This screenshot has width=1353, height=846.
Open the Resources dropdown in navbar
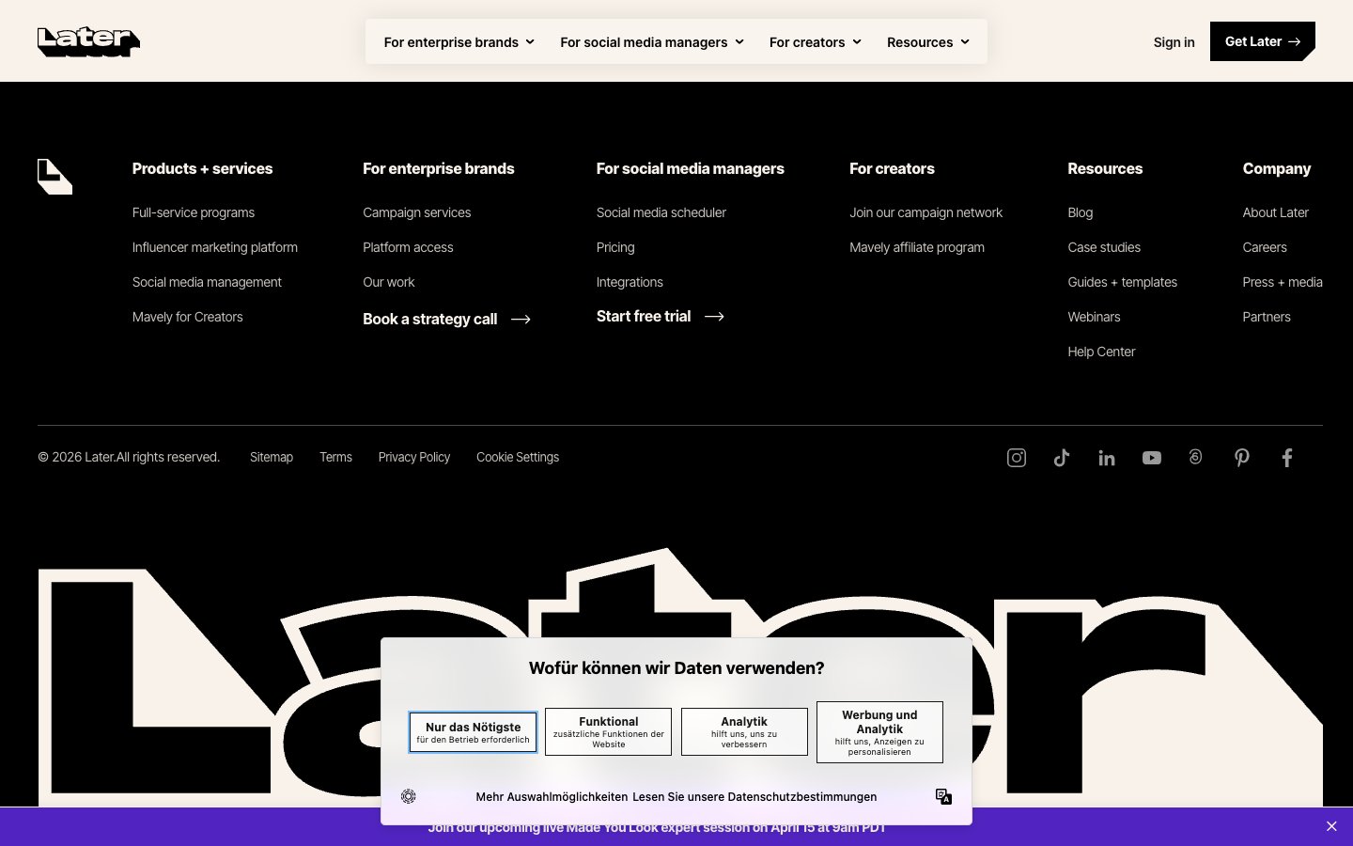coord(927,42)
